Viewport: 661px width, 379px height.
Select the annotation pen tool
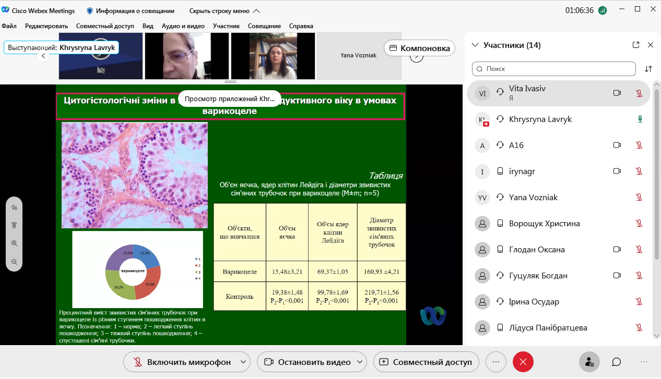(x=14, y=207)
